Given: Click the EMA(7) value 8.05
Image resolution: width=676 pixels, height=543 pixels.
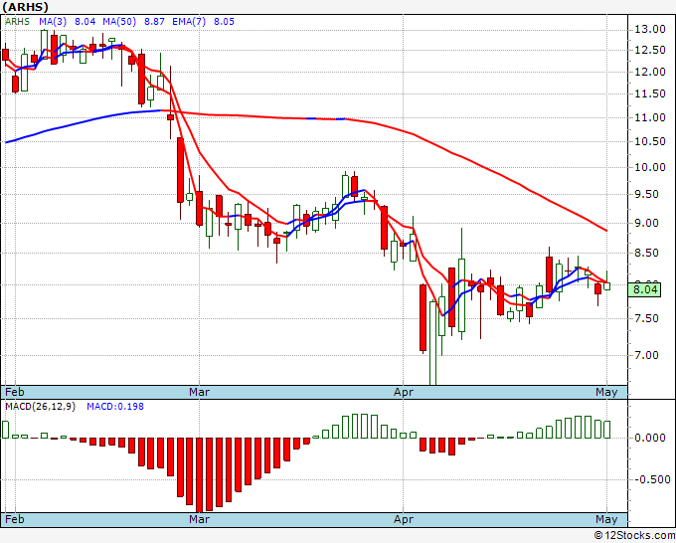Looking at the screenshot, I should [225, 21].
